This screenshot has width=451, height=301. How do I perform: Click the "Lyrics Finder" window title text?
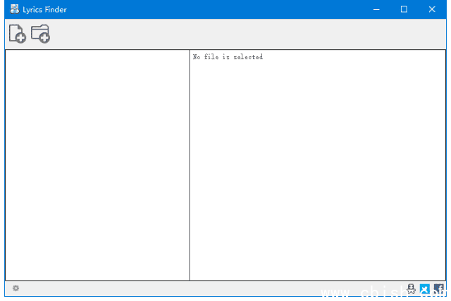pyautogui.click(x=44, y=10)
